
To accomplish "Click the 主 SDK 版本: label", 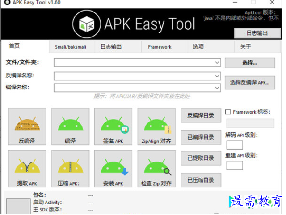I will (x=47, y=210).
